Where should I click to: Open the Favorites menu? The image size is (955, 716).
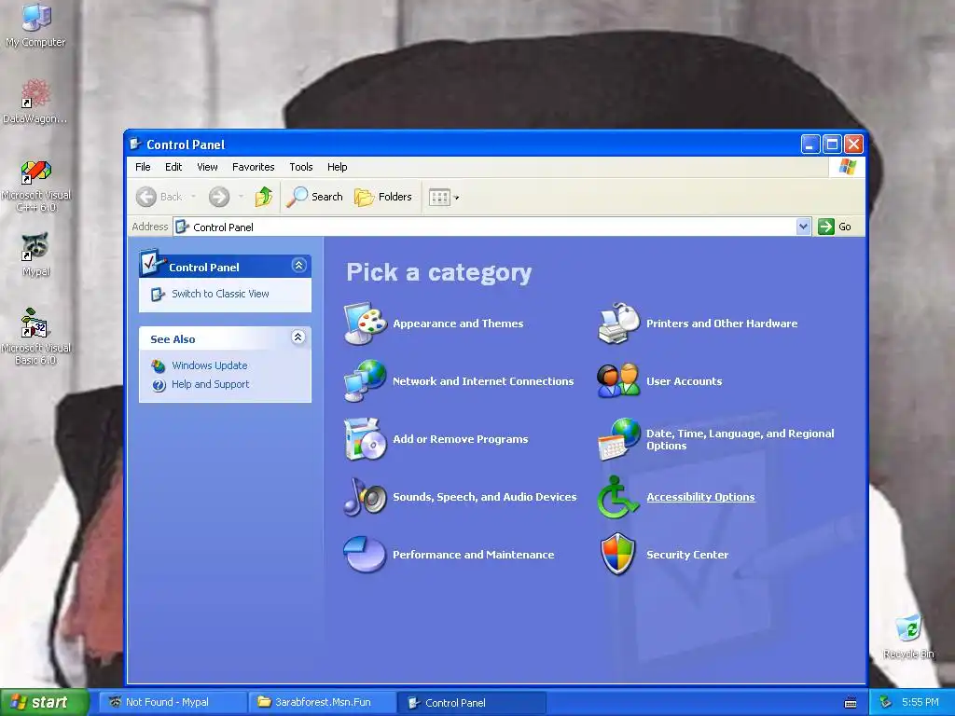tap(254, 167)
